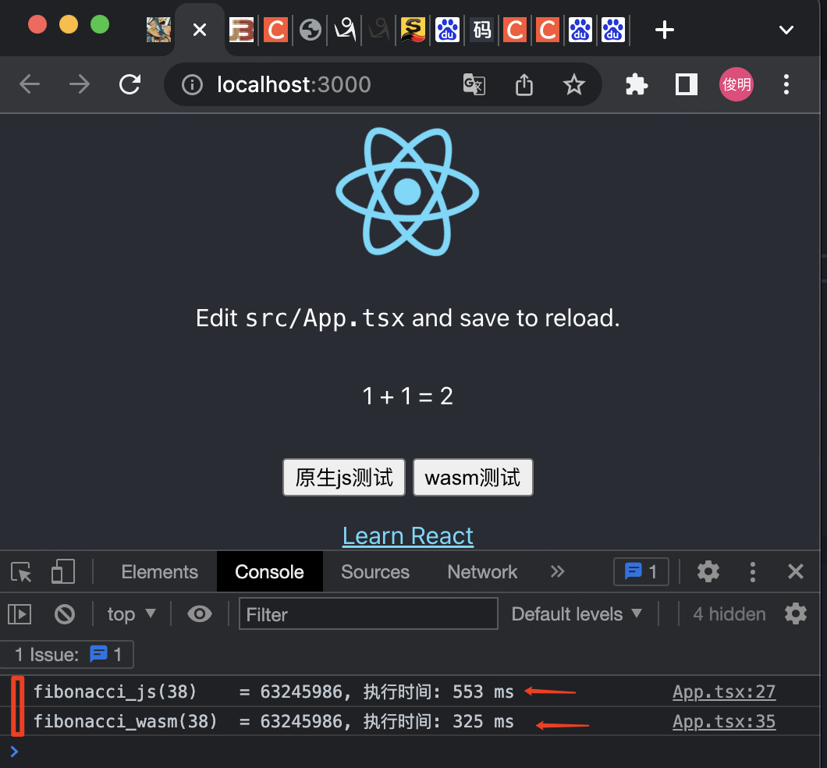
Task: Open the App.tsx:27 source link
Action: pyautogui.click(x=724, y=692)
